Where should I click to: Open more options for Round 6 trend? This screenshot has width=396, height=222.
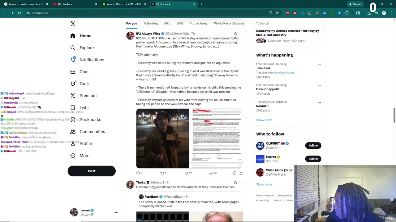coord(319,103)
